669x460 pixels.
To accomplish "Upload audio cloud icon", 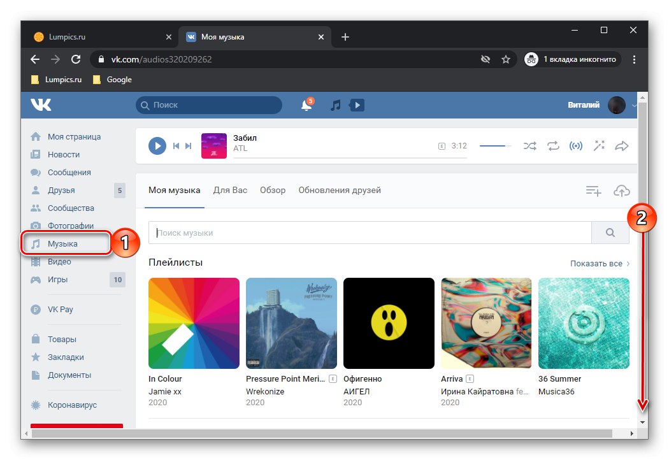I will click(622, 190).
